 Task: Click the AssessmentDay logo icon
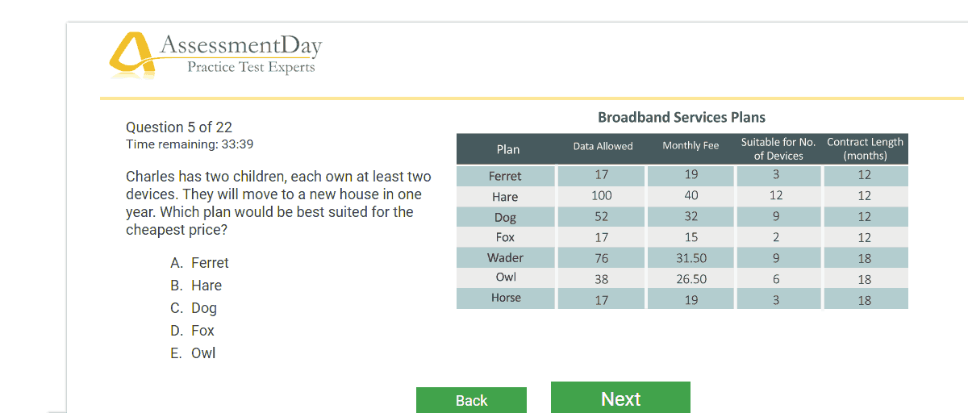tap(131, 55)
